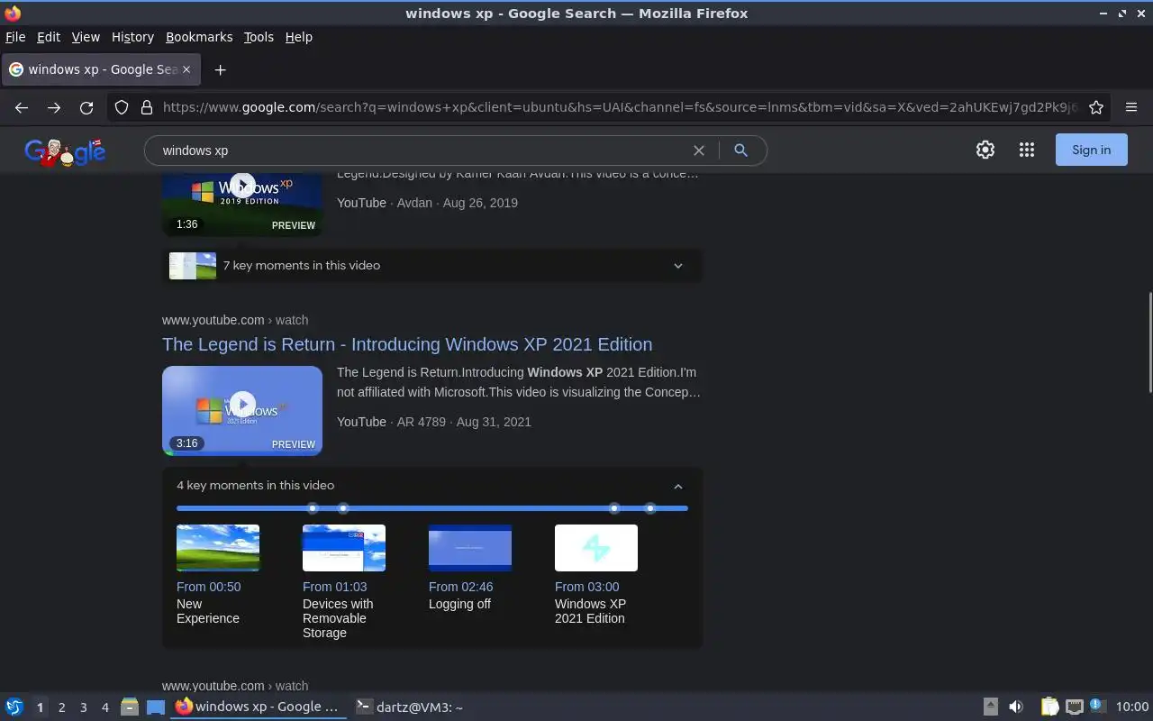
Task: Open the tray notification icon with badge
Action: tap(1096, 706)
